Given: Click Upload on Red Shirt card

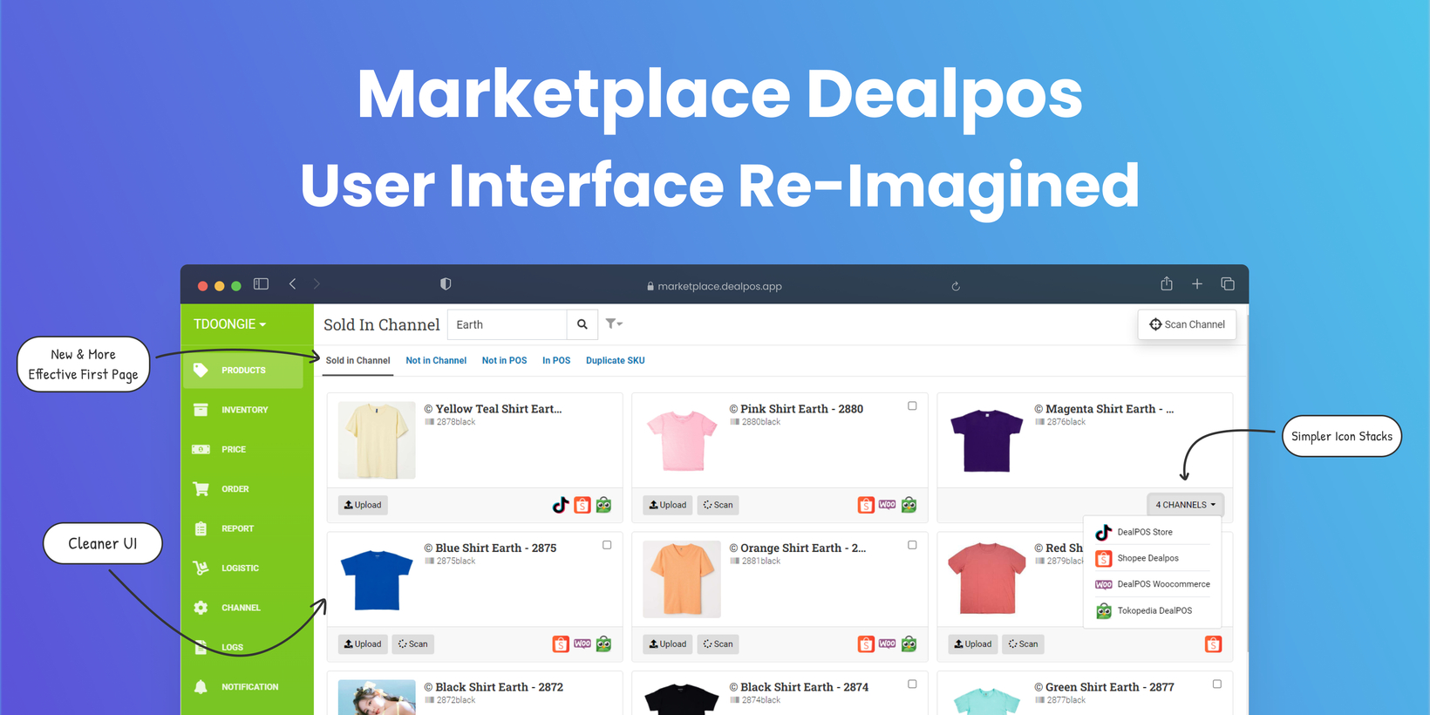Looking at the screenshot, I should pos(973,644).
